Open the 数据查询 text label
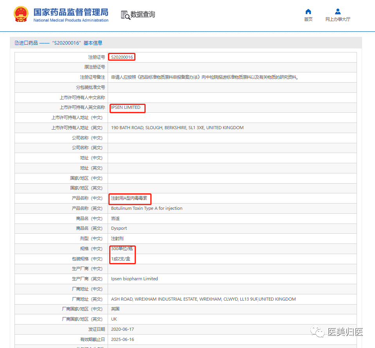Screen dimensions: 375x348 [x=143, y=14]
